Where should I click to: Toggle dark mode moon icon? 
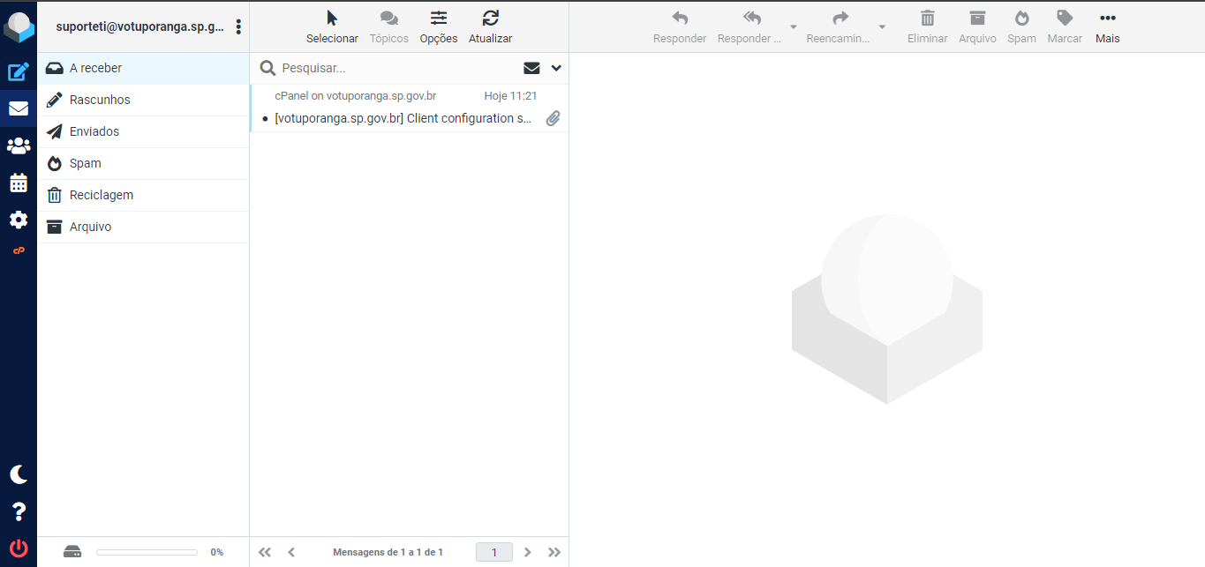[19, 474]
